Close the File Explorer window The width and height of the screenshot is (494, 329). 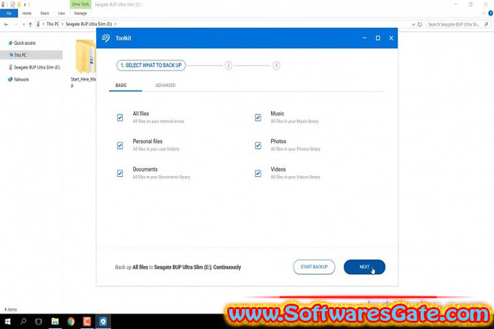(x=486, y=4)
